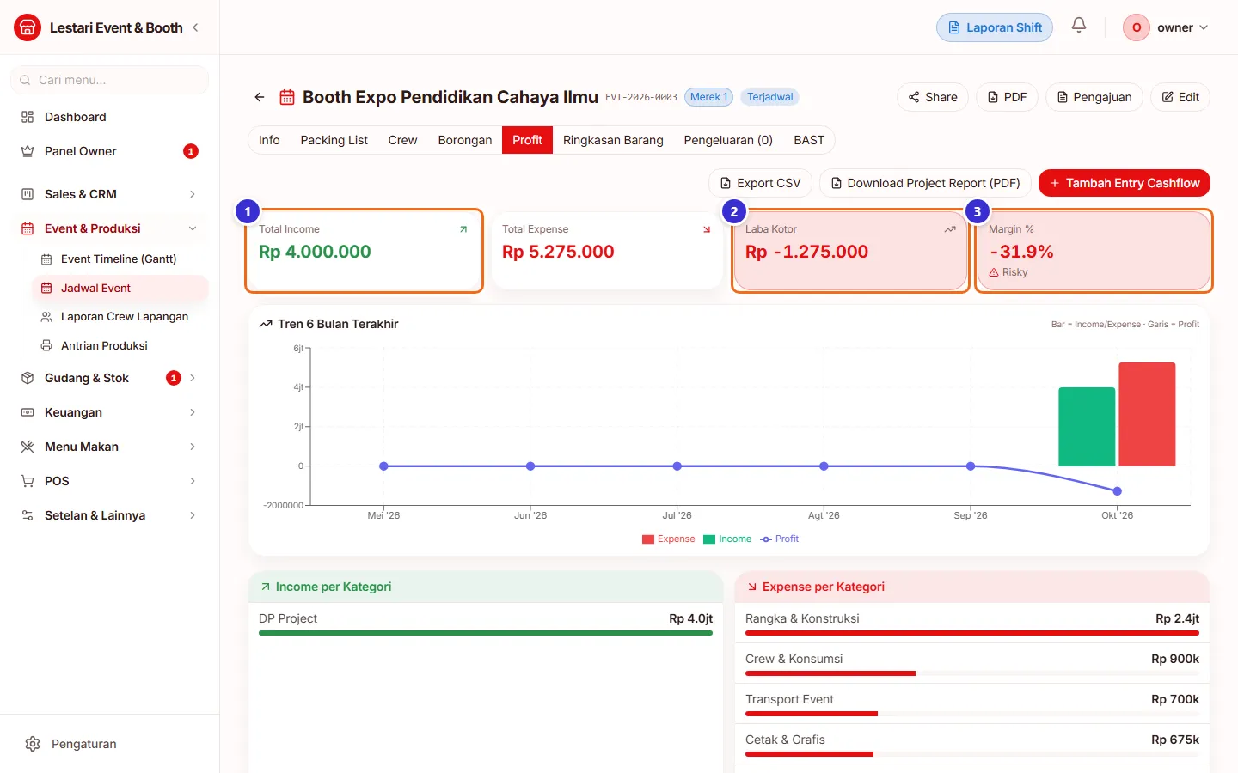
Task: Click the Panel Owner crown icon
Action: coord(28,151)
